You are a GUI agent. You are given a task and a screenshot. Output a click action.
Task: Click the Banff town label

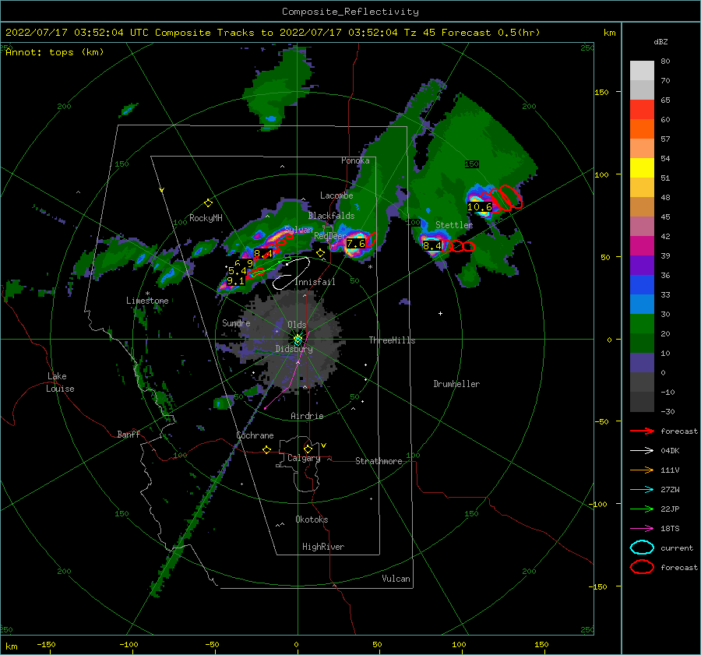tap(129, 434)
